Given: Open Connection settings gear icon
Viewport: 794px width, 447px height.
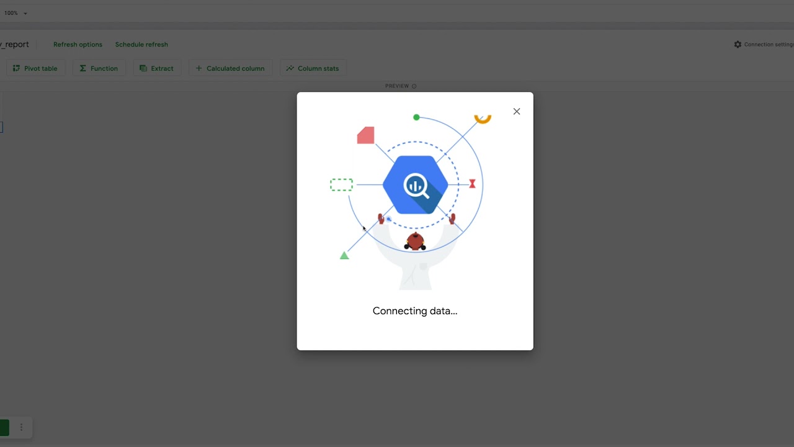Looking at the screenshot, I should click(x=738, y=45).
